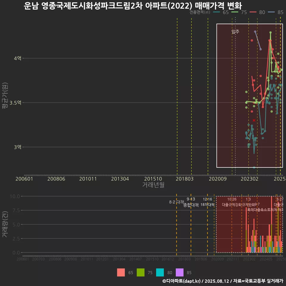Click the purple 85 bar-legend swatch

click(179, 272)
